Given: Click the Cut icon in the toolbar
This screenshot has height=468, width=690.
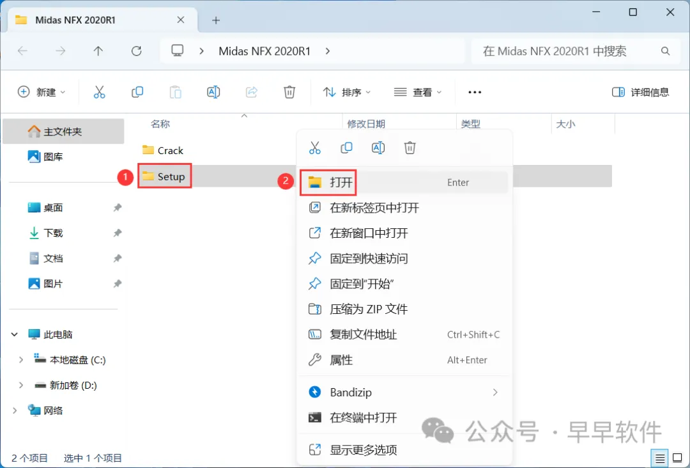Looking at the screenshot, I should point(100,92).
